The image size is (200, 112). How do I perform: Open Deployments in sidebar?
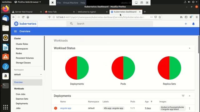pyautogui.click(x=22, y=104)
